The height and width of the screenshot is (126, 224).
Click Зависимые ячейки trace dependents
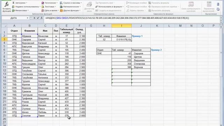pyautogui.click(x=136, y=7)
